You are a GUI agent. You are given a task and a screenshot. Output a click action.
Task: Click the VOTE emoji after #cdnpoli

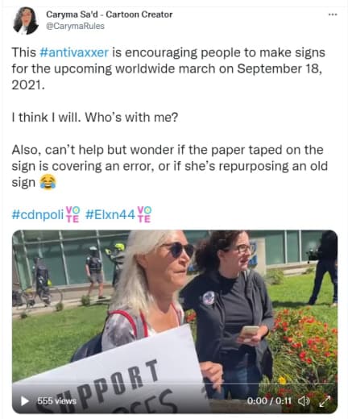pos(72,214)
